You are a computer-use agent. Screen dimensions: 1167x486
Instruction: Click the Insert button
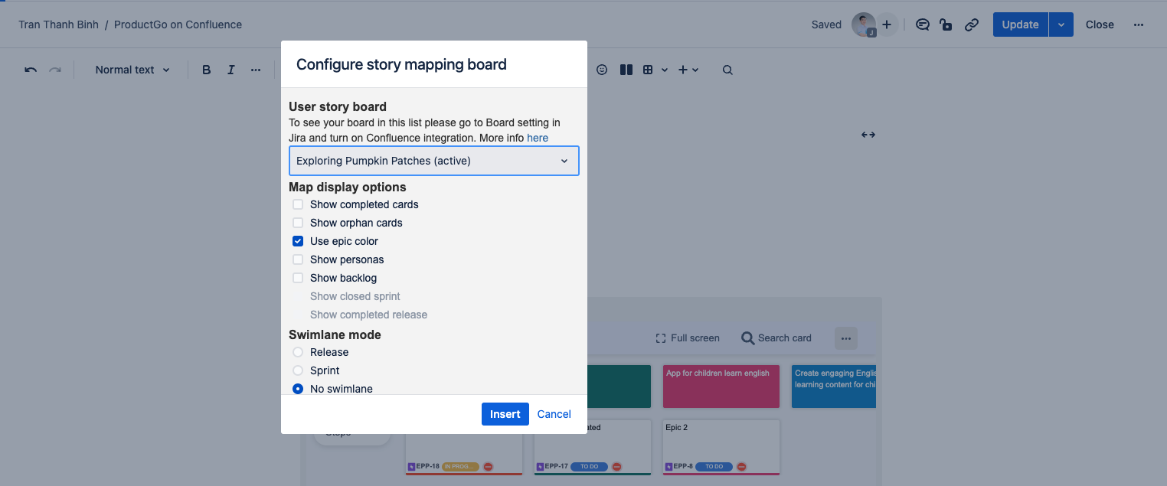tap(505, 414)
